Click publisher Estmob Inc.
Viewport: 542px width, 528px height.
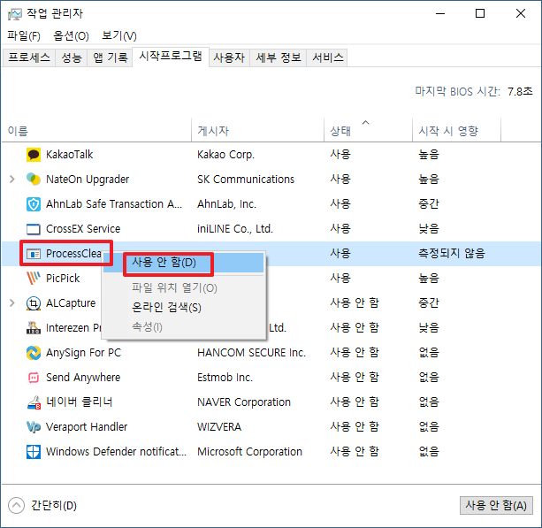coord(225,378)
